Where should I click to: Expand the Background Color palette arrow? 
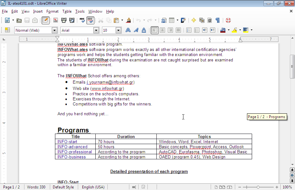pyautogui.click(x=251, y=30)
